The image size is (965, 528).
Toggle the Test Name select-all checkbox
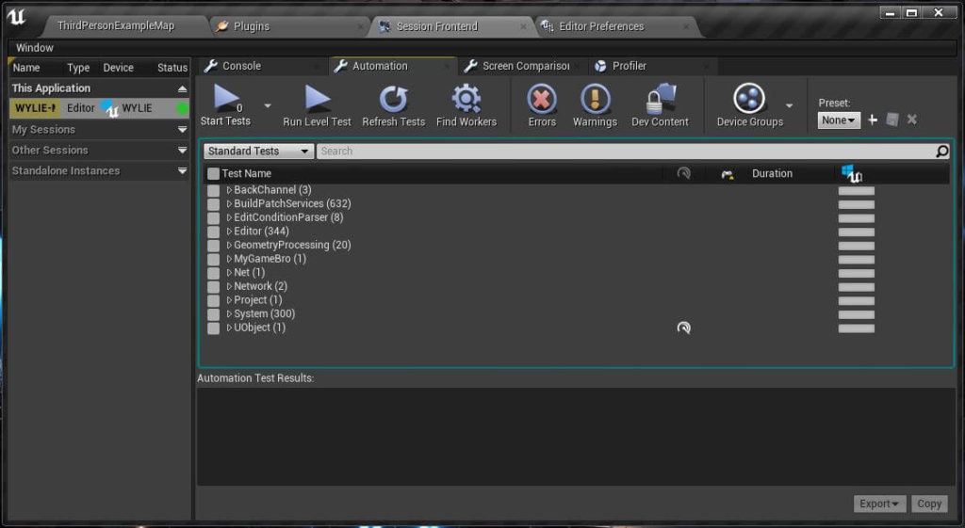213,174
